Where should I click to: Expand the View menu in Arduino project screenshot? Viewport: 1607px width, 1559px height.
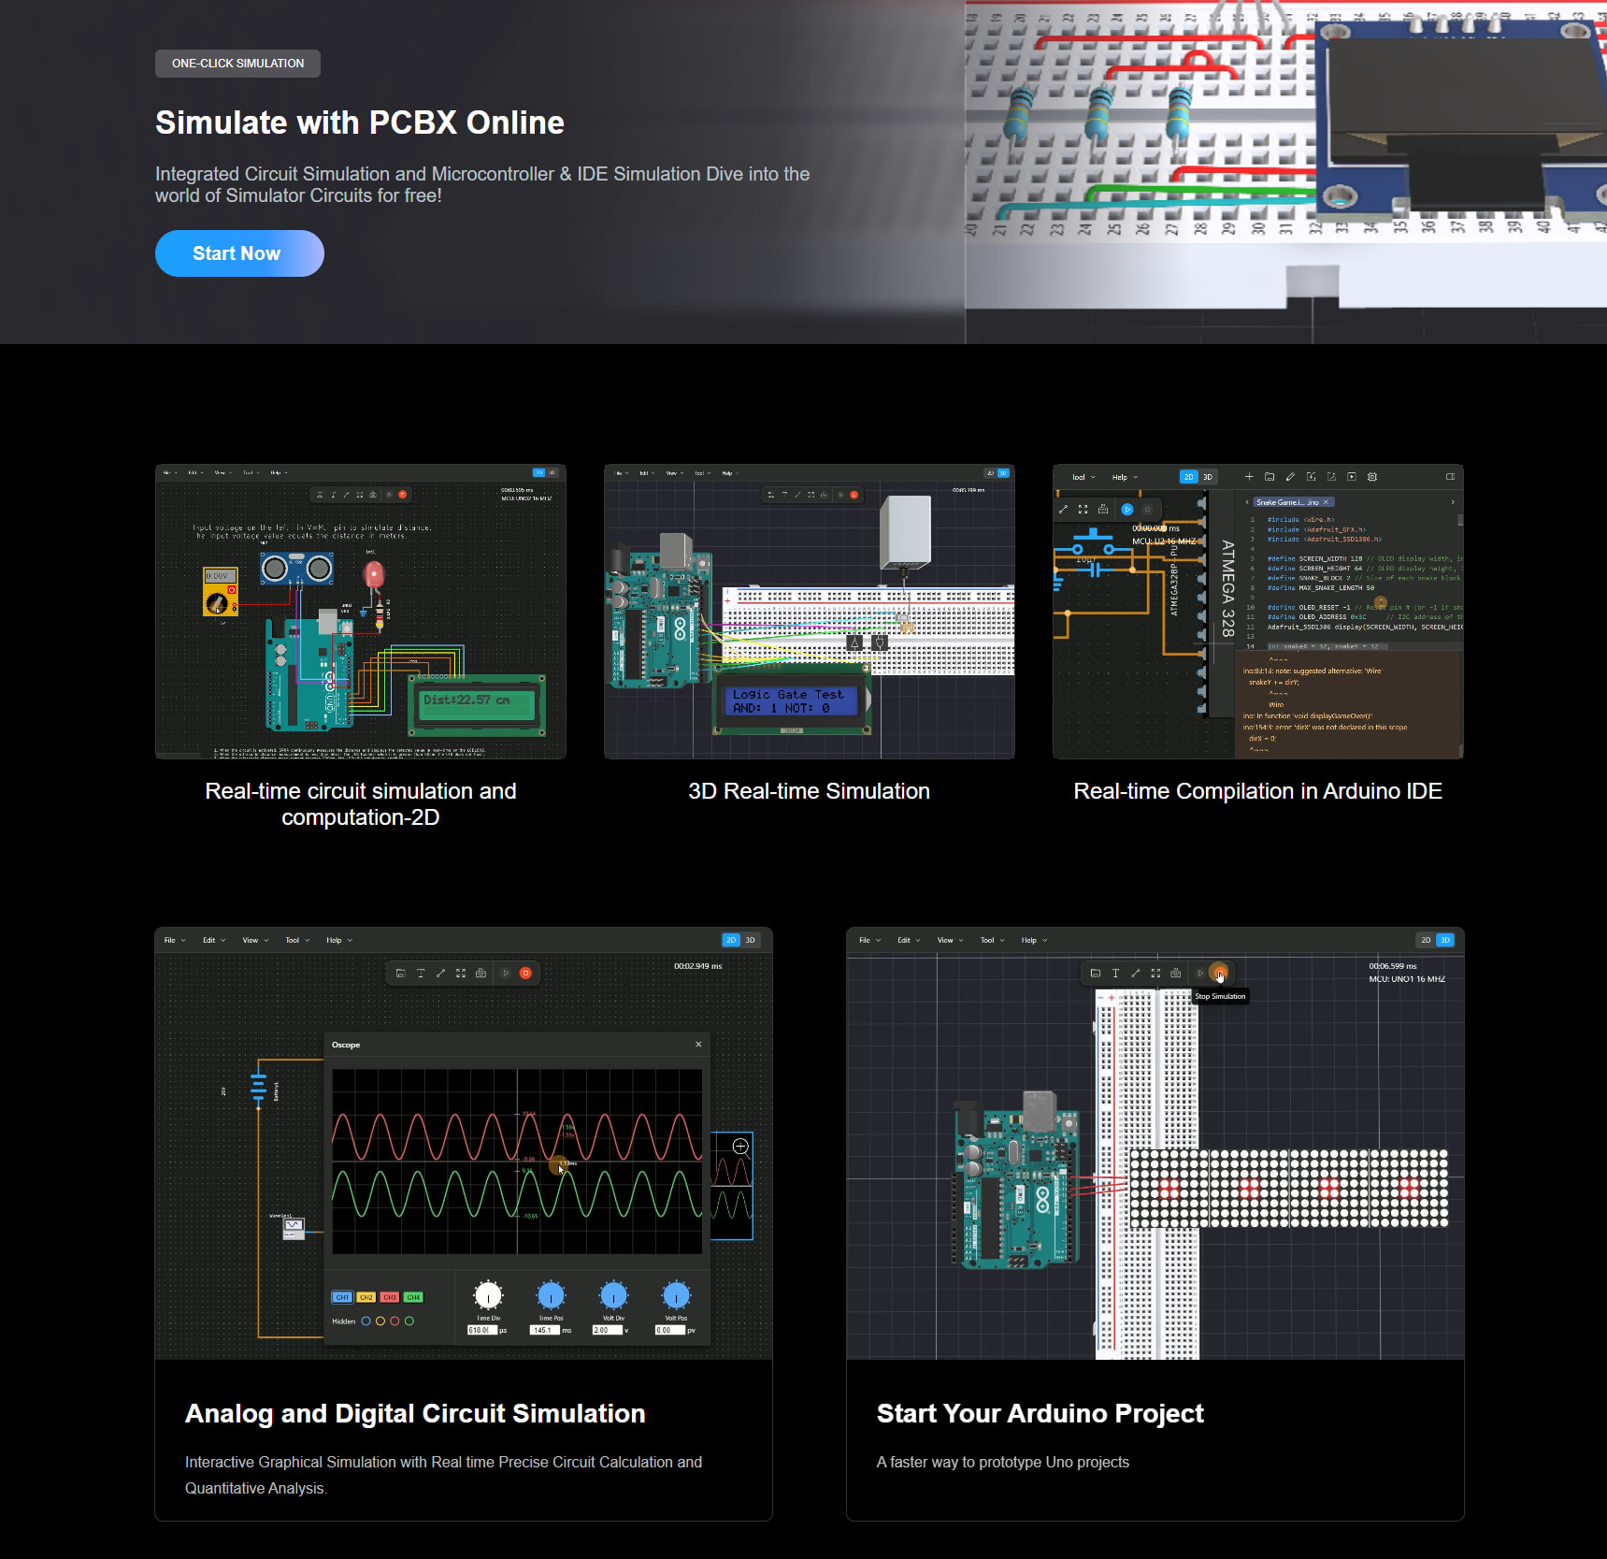(949, 941)
